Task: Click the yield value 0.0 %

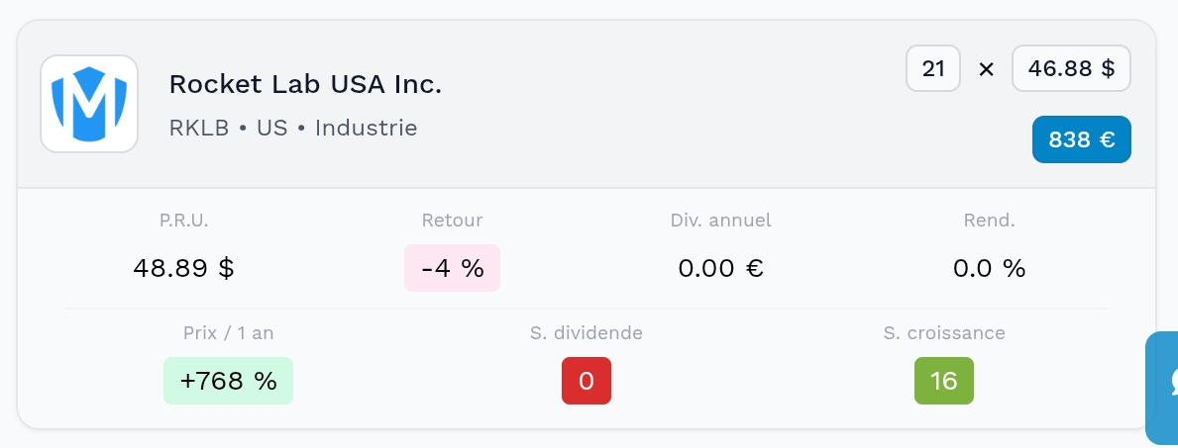Action: (x=990, y=268)
